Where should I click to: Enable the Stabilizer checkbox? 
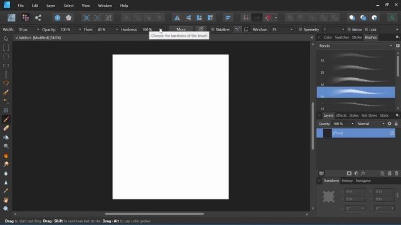pyautogui.click(x=212, y=29)
